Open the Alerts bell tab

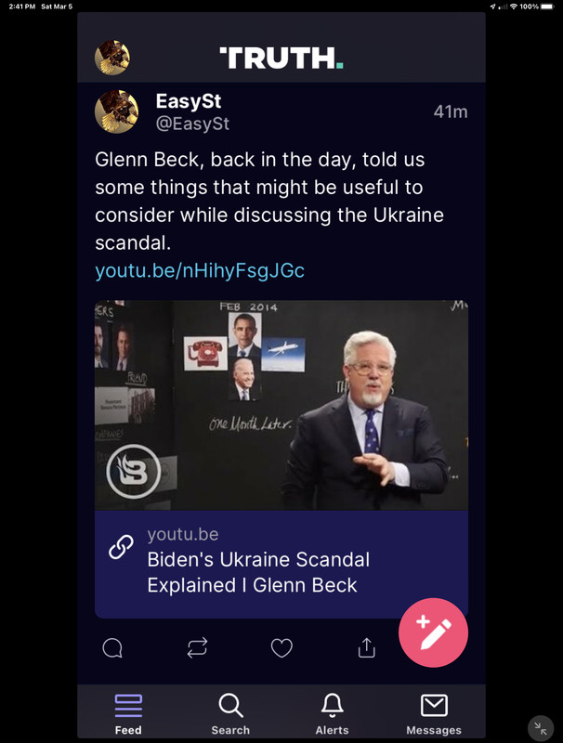(333, 714)
